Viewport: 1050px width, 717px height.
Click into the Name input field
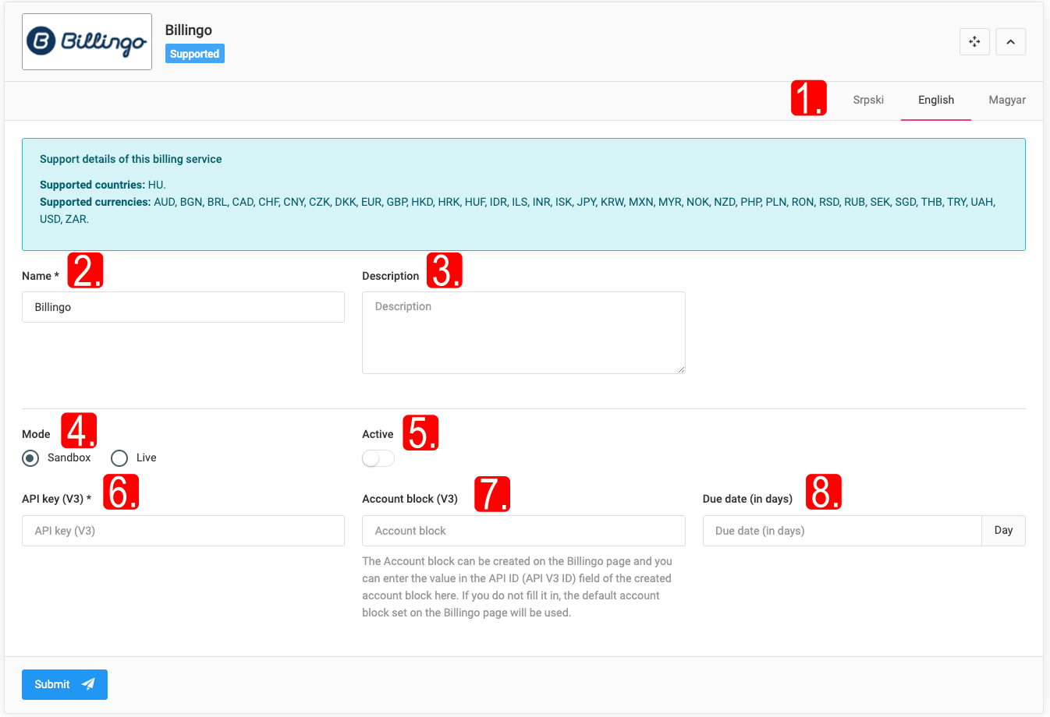click(x=183, y=307)
